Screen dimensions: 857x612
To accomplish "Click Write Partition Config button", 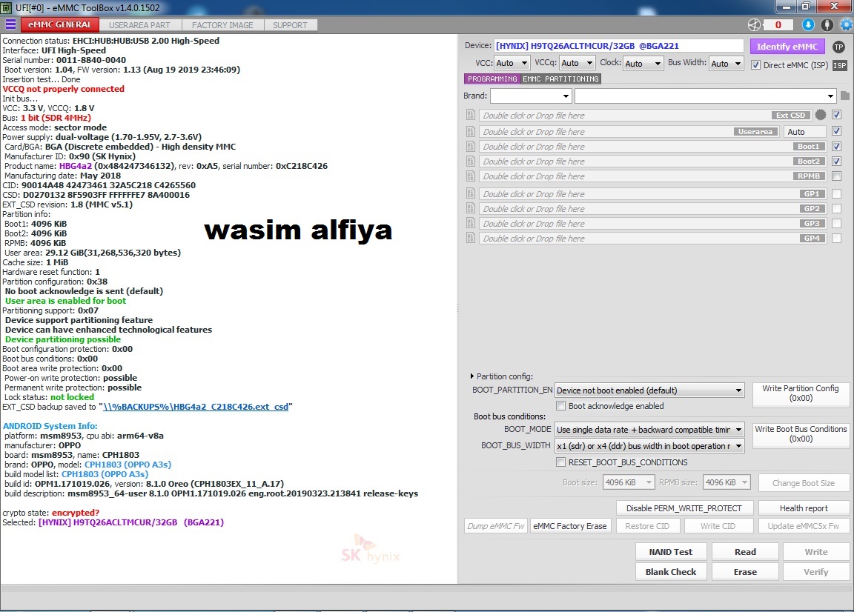I will (x=801, y=393).
